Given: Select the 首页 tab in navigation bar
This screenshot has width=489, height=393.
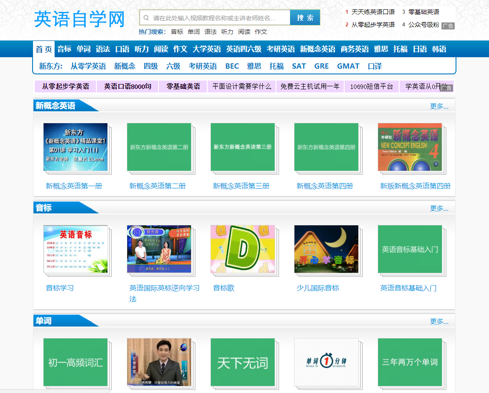Looking at the screenshot, I should click(x=44, y=49).
